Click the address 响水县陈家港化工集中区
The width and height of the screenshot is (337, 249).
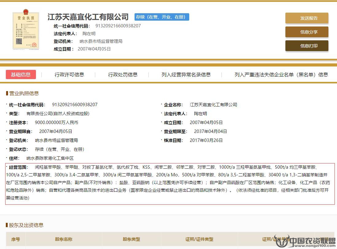click(50, 158)
